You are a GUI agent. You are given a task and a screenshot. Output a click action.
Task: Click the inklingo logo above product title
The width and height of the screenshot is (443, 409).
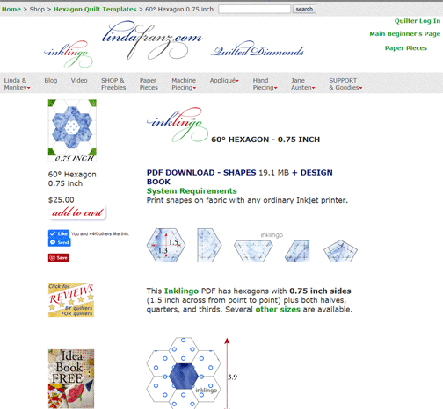coord(178,125)
